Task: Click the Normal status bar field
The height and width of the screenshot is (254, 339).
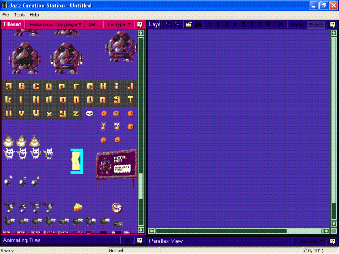Action: (x=133, y=250)
